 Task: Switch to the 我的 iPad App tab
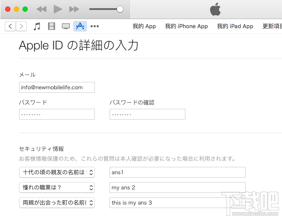click(x=235, y=26)
